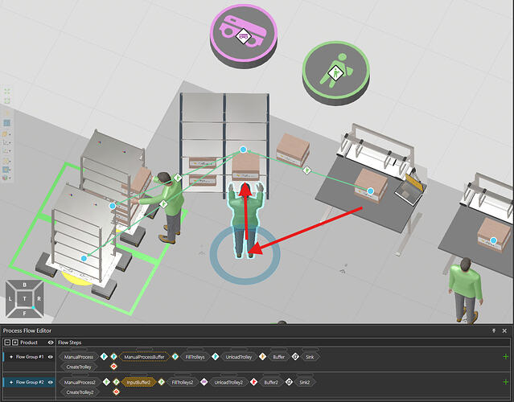Image resolution: width=514 pixels, height=402 pixels.
Task: Click blue flow node on the shelf top
Action: (x=243, y=150)
